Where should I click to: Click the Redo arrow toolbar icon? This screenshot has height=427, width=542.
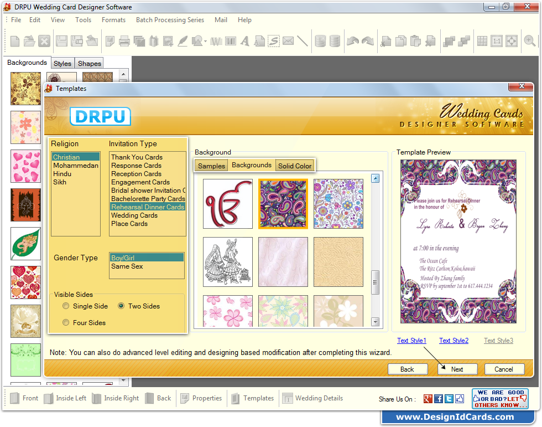[368, 41]
